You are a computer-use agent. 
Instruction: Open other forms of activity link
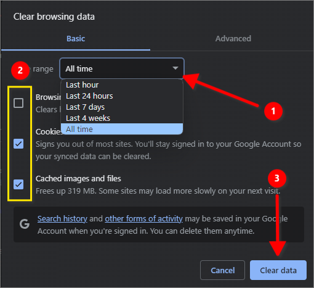[143, 219]
